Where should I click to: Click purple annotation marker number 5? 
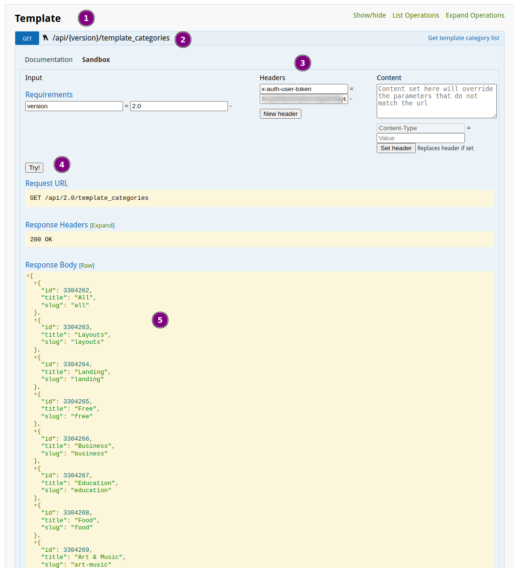160,320
